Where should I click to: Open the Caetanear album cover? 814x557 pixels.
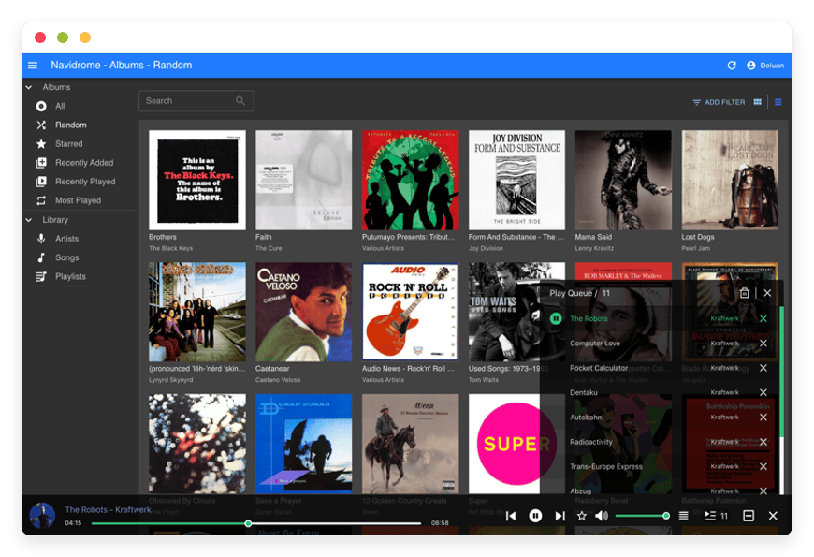tap(304, 312)
